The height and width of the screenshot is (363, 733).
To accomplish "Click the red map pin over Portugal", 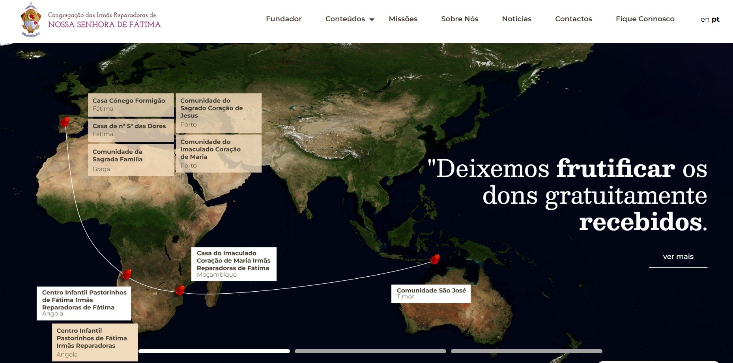I will 65,121.
